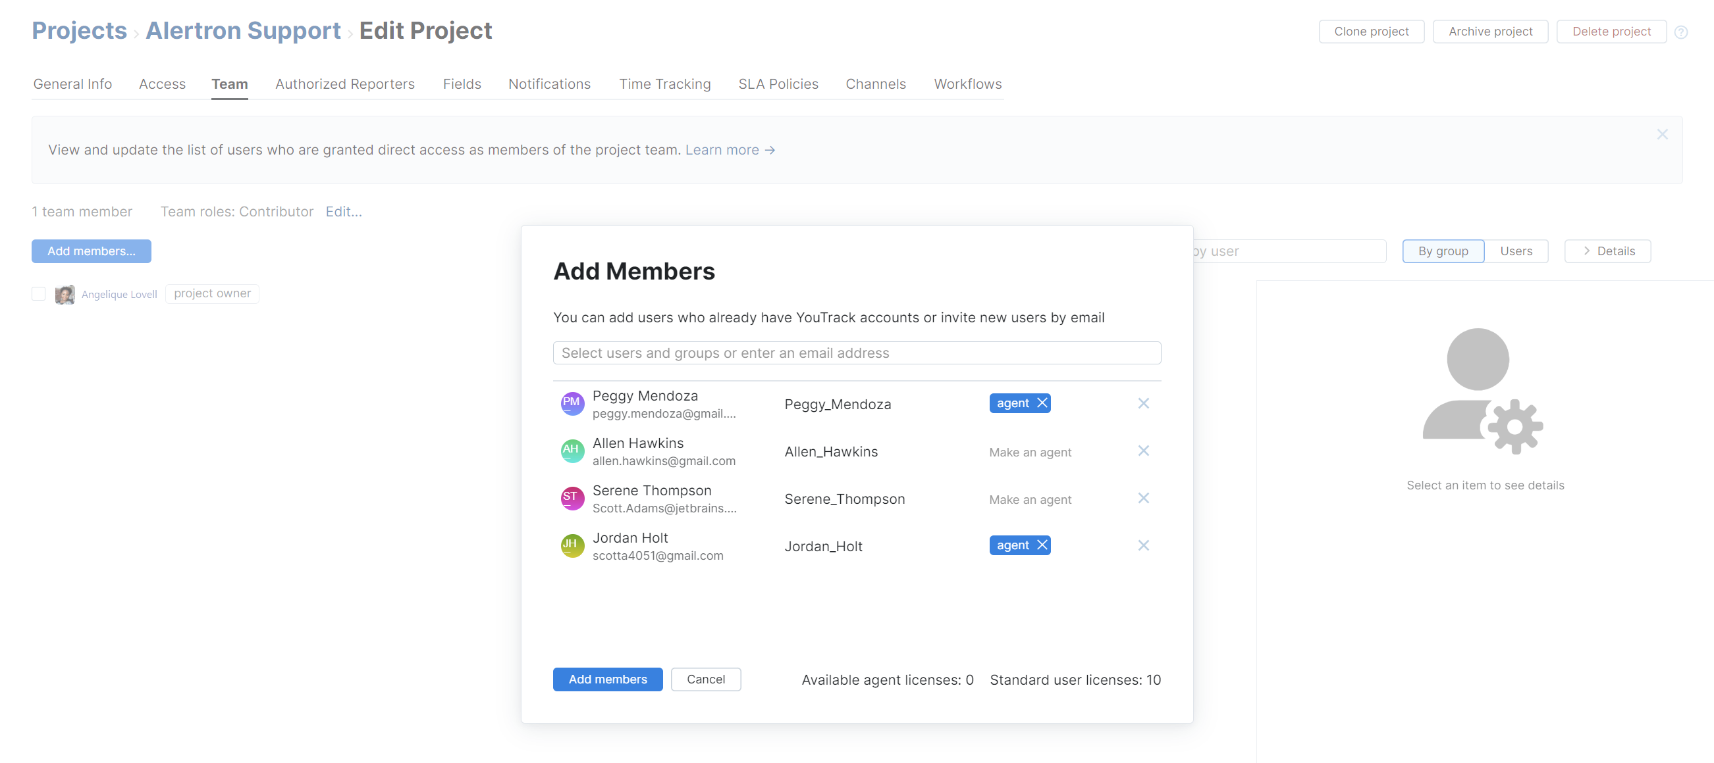The image size is (1714, 763).
Task: Remove Serene Thompson from the member list
Action: coord(1144,498)
